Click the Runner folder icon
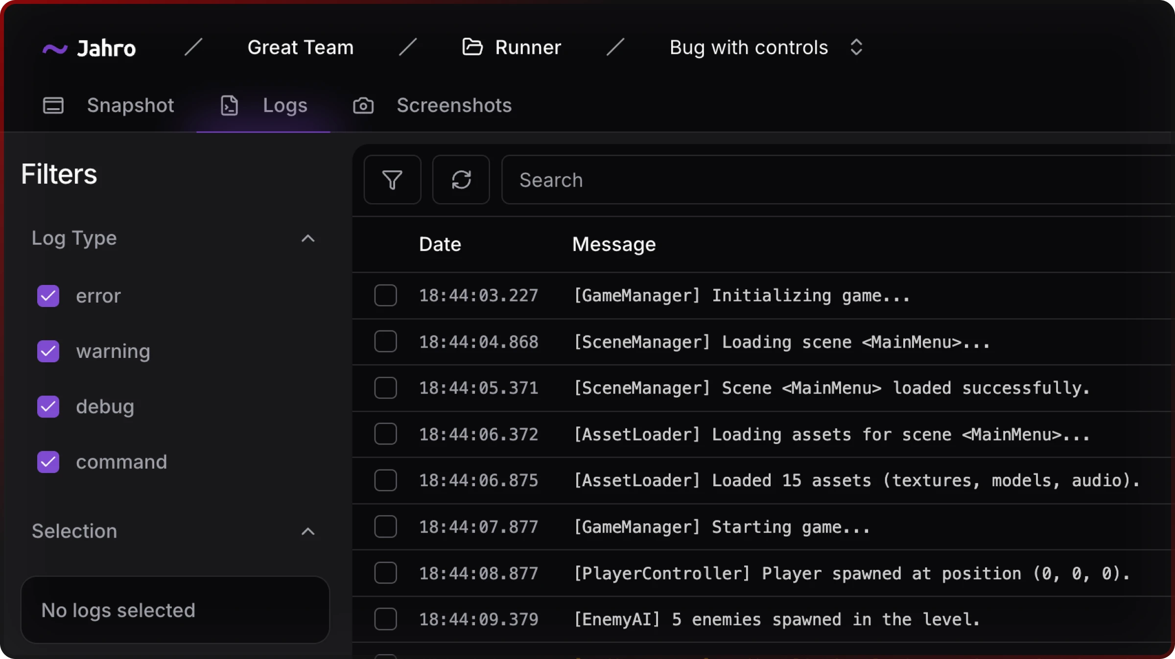This screenshot has height=659, width=1175. (x=472, y=47)
